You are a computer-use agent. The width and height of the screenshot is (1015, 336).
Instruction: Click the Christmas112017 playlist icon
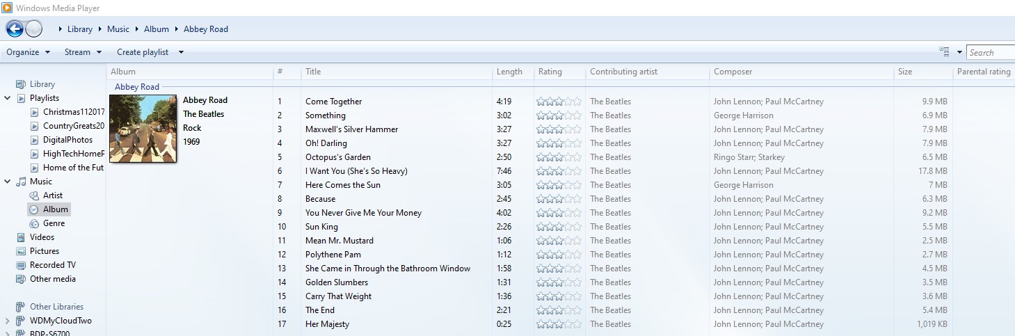click(35, 112)
